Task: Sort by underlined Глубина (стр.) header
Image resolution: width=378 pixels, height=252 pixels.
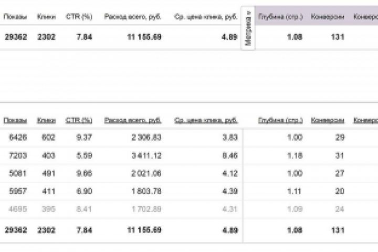Action: (x=280, y=120)
